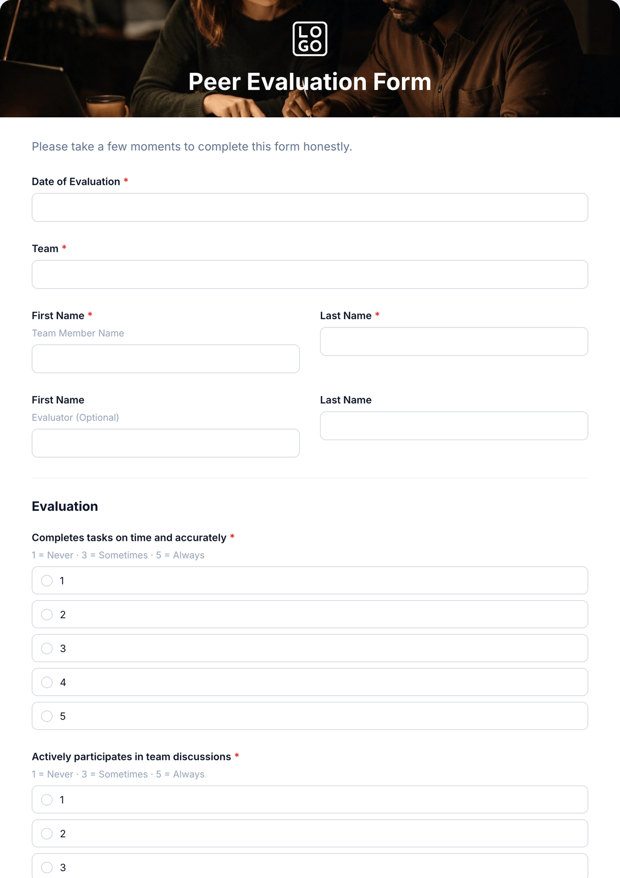Click the Evaluator Last Name field
Image resolution: width=620 pixels, height=878 pixels.
tap(454, 426)
